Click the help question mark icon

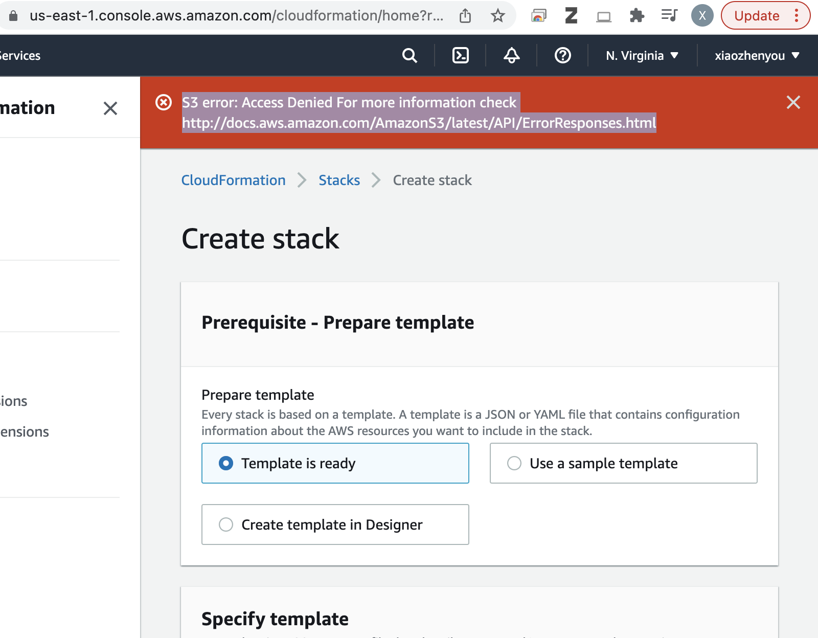562,55
